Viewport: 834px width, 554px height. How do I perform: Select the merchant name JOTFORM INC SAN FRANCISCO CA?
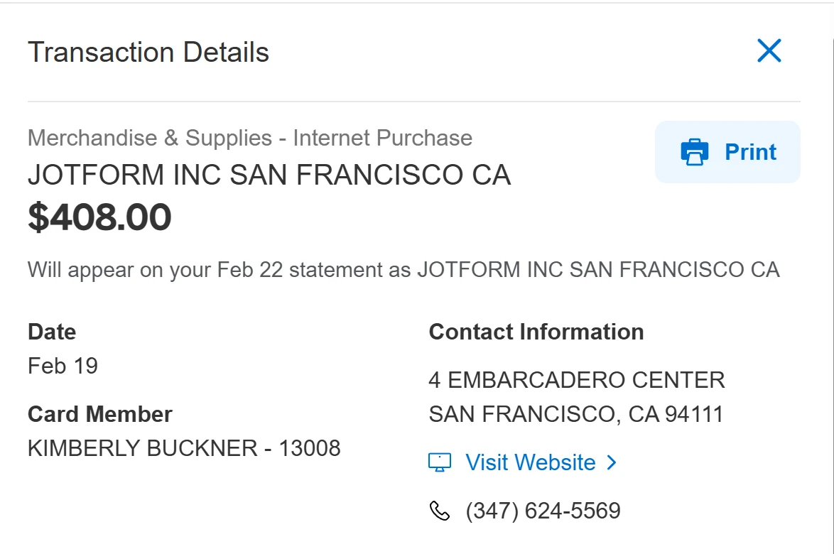click(x=269, y=175)
